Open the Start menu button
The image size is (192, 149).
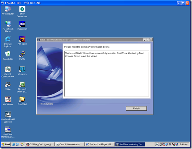click(6, 144)
